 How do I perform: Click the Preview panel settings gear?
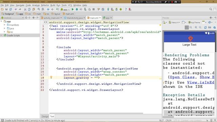tap(211, 18)
